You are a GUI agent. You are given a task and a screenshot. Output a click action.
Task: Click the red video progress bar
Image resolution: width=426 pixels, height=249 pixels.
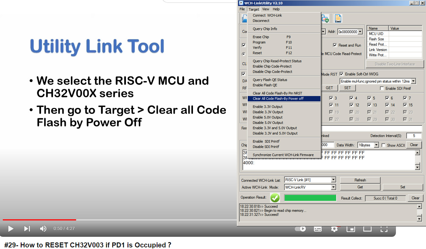pos(39,220)
